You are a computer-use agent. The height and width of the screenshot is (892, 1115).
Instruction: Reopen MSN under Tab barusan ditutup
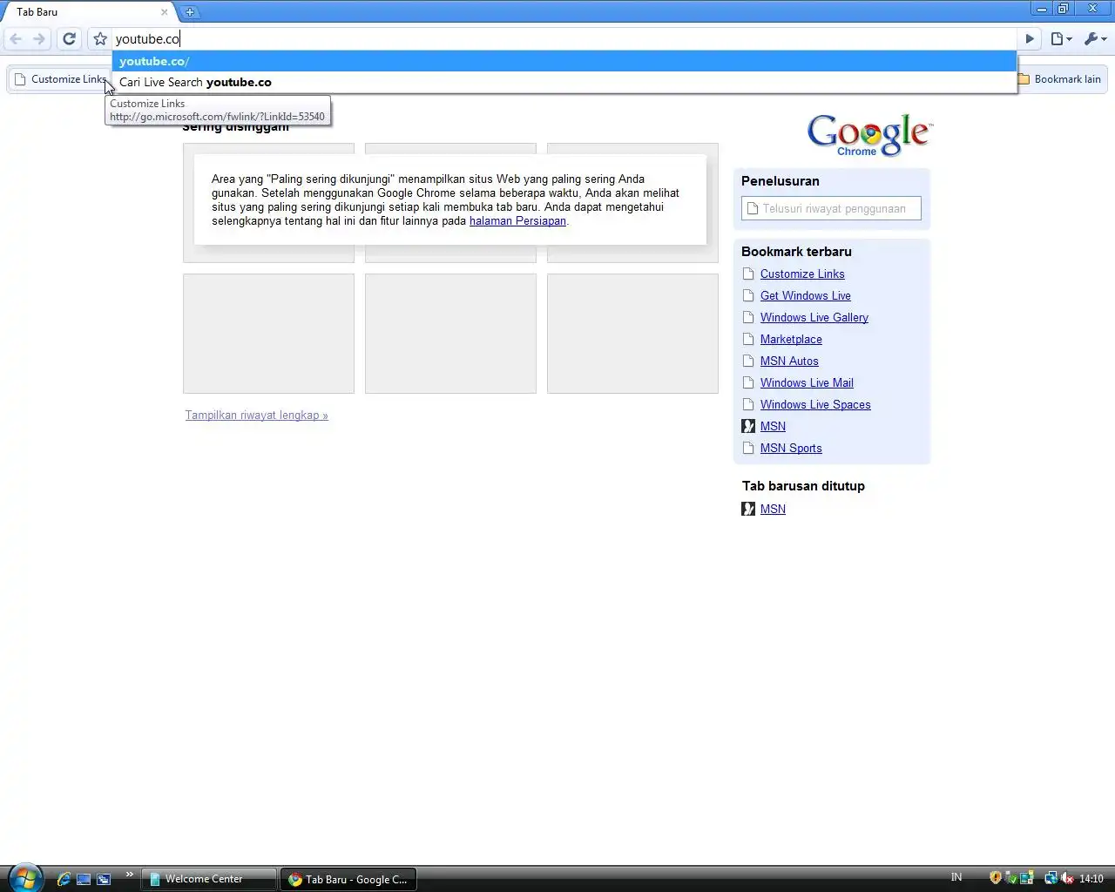coord(773,510)
